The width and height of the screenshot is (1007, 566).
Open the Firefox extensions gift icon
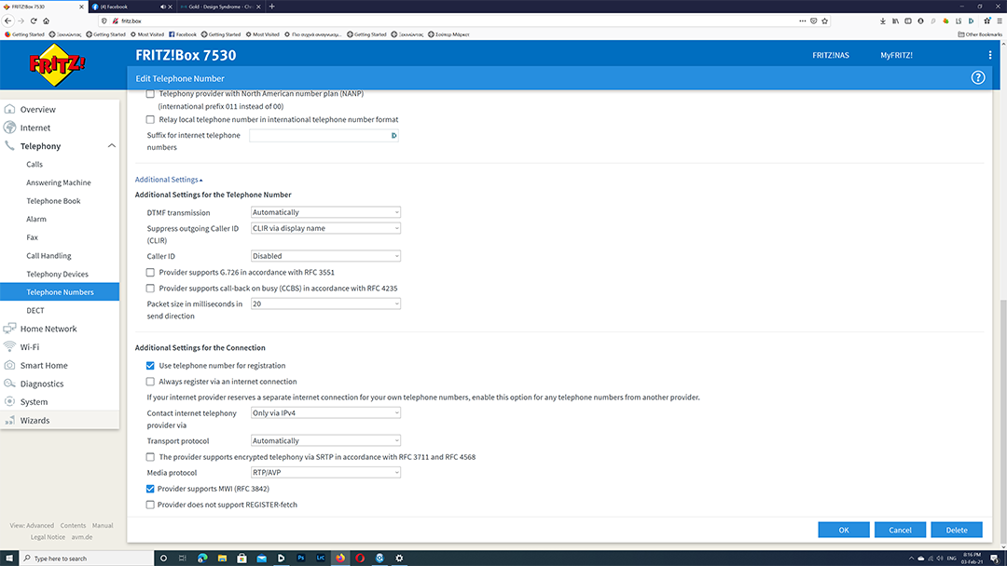[x=987, y=20]
